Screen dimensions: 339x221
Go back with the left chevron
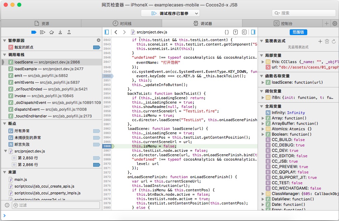pyautogui.click(x=116, y=32)
